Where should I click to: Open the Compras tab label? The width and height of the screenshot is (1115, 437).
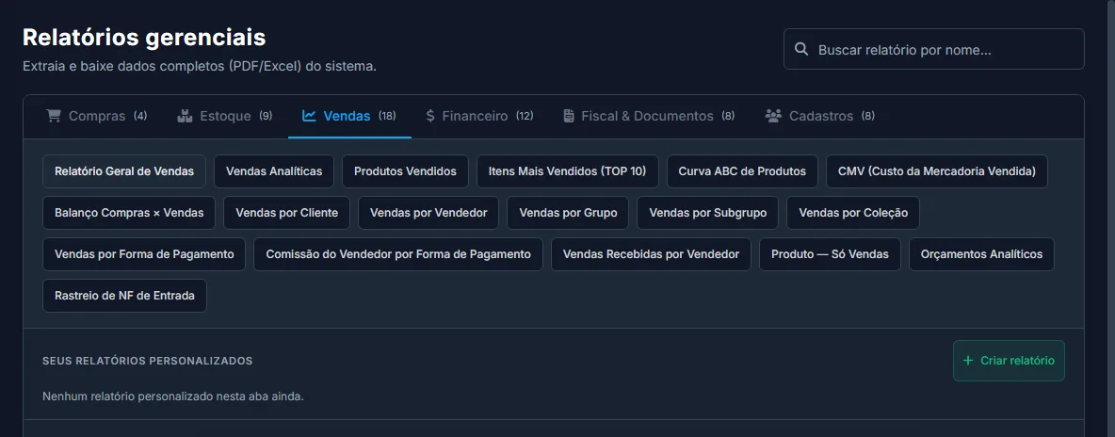97,116
